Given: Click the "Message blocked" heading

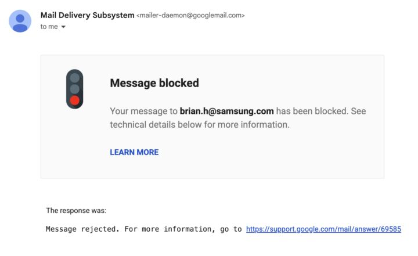Looking at the screenshot, I should coord(154,83).
